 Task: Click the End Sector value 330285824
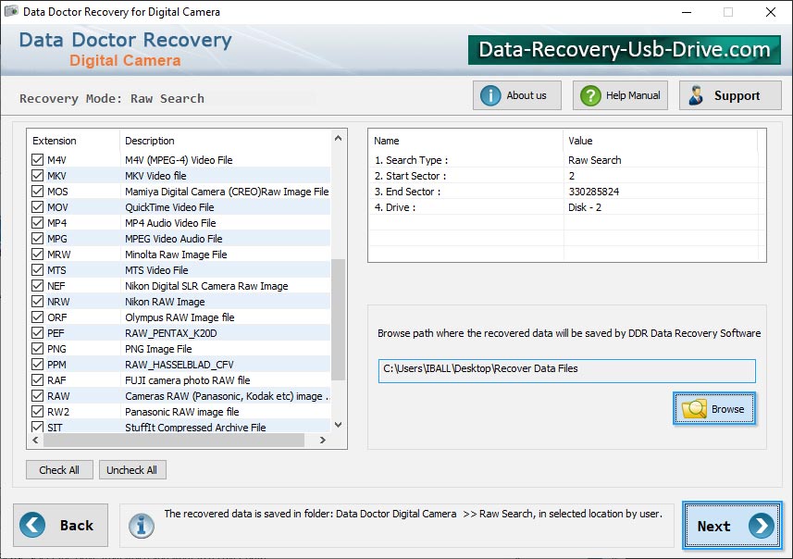pos(594,192)
